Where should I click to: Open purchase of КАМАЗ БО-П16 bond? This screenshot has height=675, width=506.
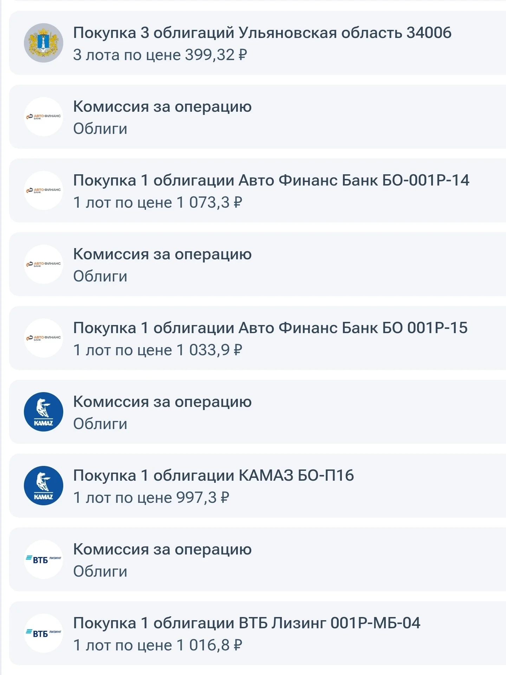(258, 486)
